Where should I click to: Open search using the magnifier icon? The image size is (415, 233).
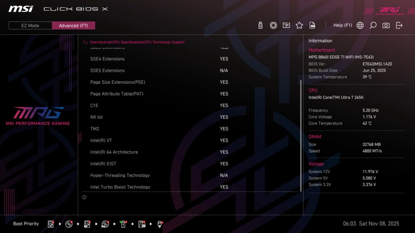(373, 25)
